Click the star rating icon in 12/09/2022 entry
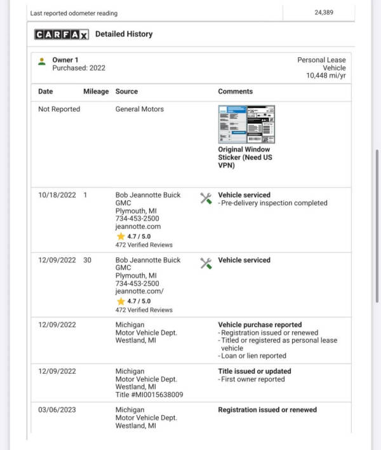The height and width of the screenshot is (450, 381). click(x=120, y=301)
